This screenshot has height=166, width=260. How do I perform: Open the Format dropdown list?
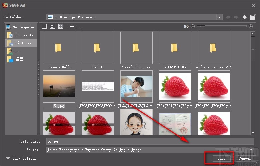[x=251, y=150]
